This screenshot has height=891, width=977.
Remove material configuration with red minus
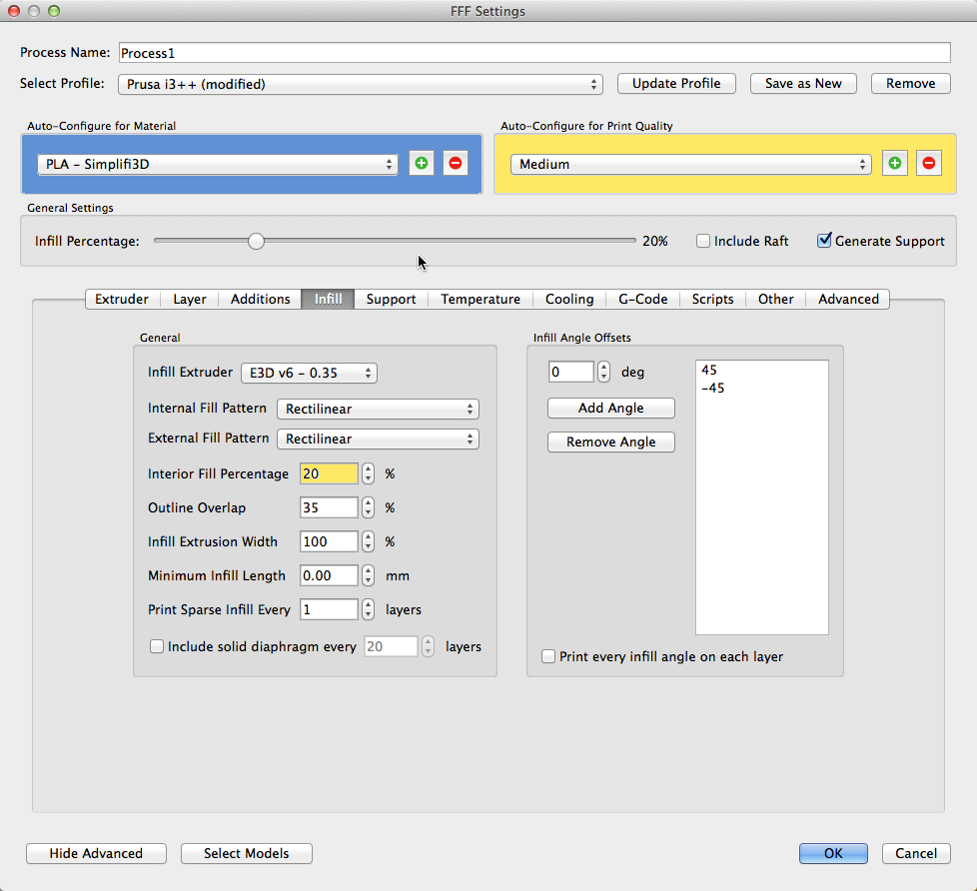tap(456, 163)
